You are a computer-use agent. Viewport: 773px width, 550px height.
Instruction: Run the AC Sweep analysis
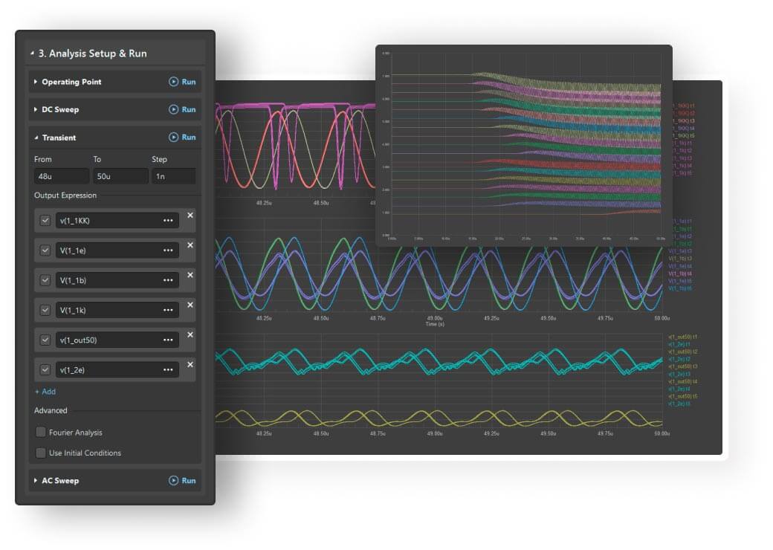click(182, 481)
